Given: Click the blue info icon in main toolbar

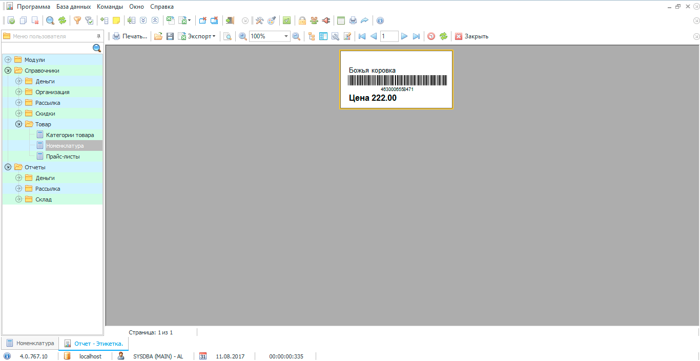Looking at the screenshot, I should pyautogui.click(x=380, y=20).
